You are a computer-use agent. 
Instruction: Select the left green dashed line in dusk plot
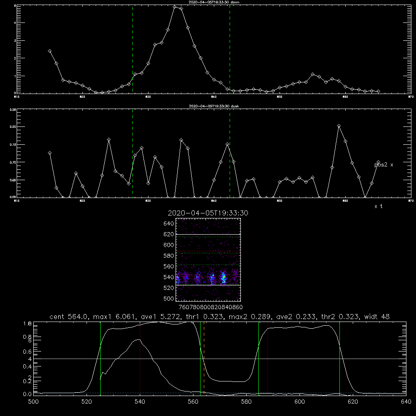pyautogui.click(x=132, y=153)
